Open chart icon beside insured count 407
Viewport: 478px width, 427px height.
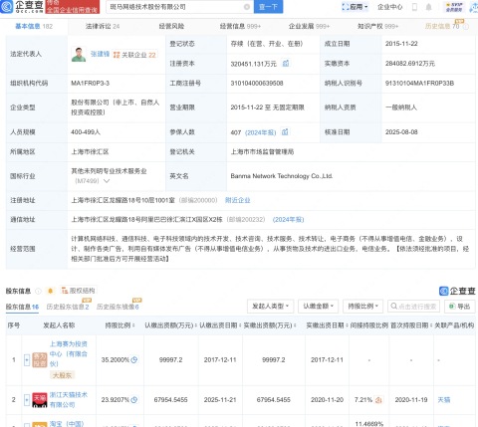pos(285,132)
